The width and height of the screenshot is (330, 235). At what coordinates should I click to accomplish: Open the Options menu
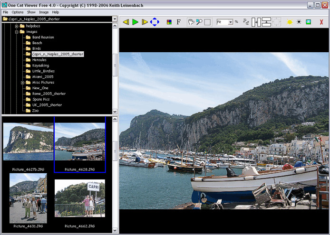coord(18,12)
